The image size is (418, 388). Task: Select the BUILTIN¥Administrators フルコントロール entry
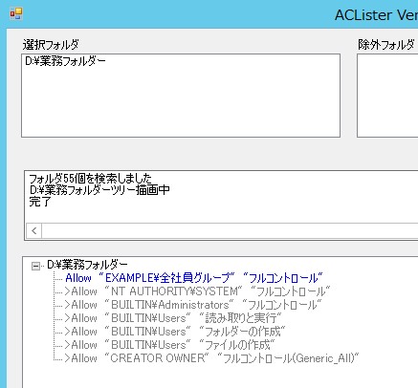[193, 305]
